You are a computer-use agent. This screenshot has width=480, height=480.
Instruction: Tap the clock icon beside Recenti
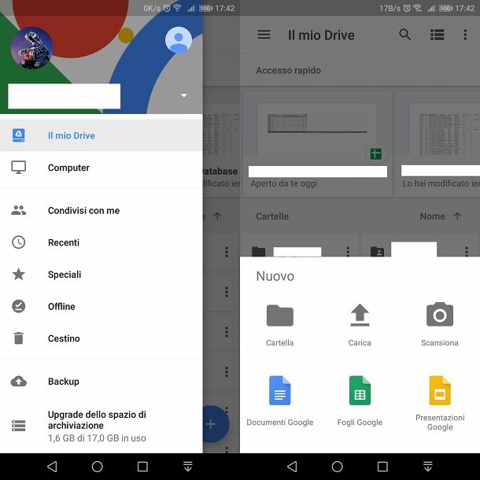pos(19,242)
